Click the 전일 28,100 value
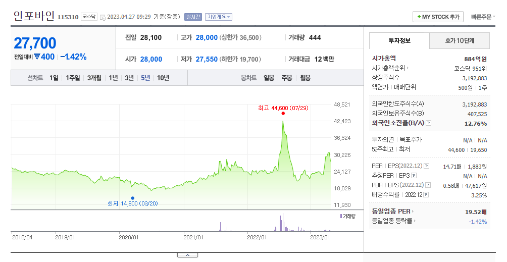Viewport: 507px width, 262px height. 151,37
